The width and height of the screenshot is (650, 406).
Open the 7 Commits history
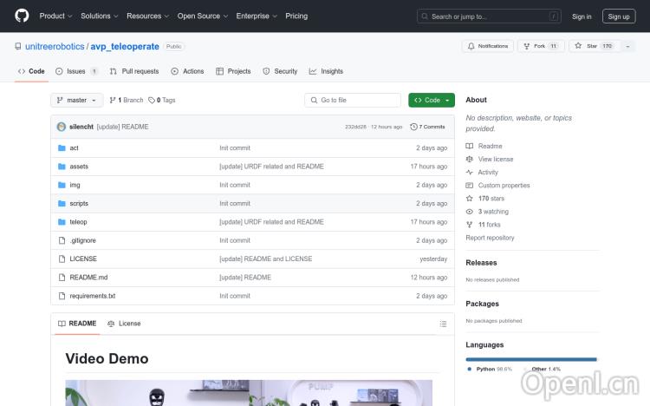tap(432, 127)
